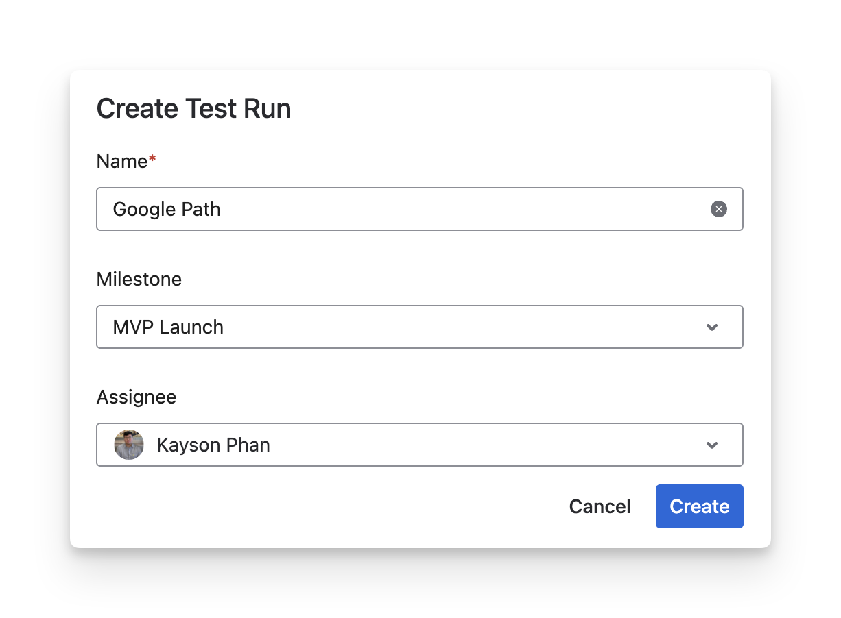Select the Kayson Phan name text
841x618 pixels.
tap(213, 445)
